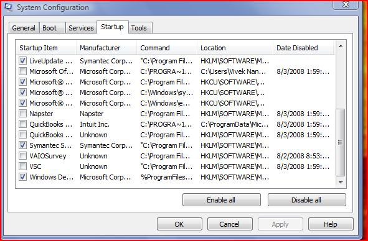The height and width of the screenshot is (241, 368).
Task: Sort by the Command column header
Action: (x=167, y=48)
